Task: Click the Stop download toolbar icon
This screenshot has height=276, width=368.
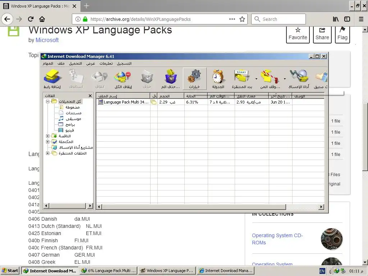Action: [x=100, y=79]
